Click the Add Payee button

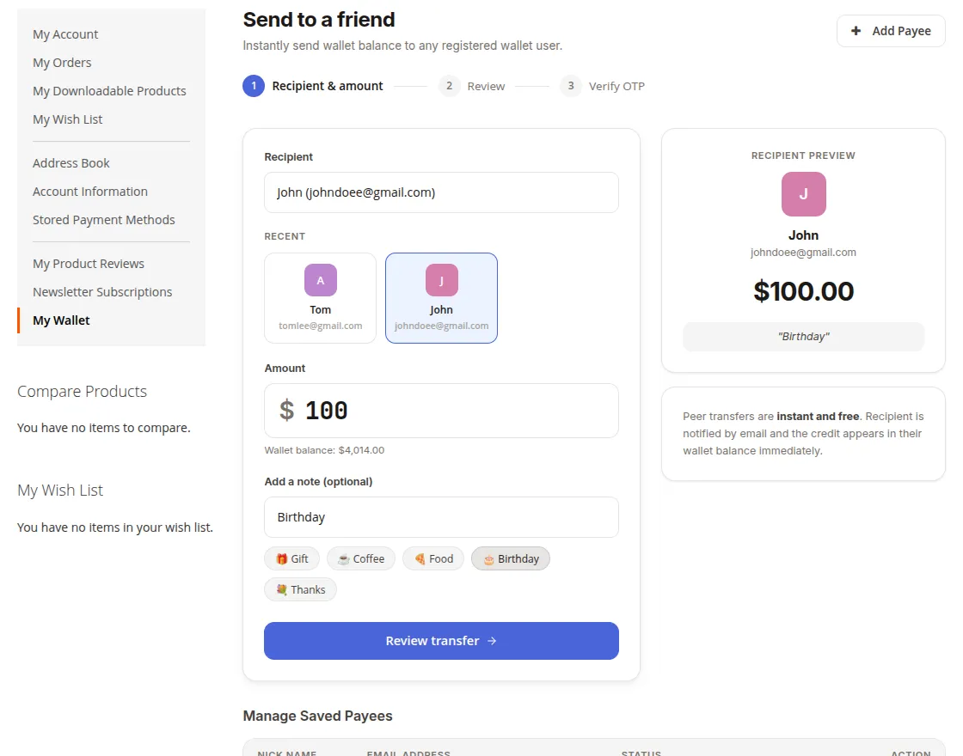click(x=891, y=31)
